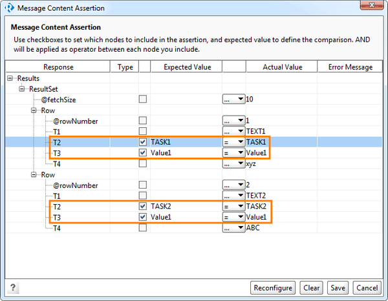The width and height of the screenshot is (388, 301).
Task: Check the ABC row T4 checkbox
Action: (142, 228)
